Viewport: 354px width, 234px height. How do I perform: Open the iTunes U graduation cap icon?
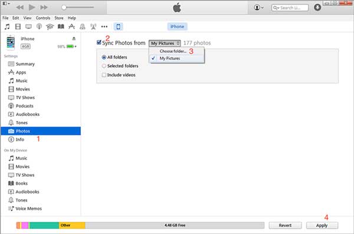[x=50, y=27]
